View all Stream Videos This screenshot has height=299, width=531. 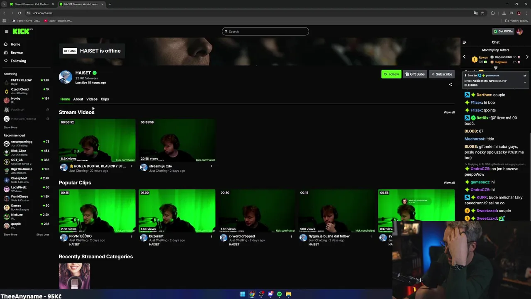[449, 113]
